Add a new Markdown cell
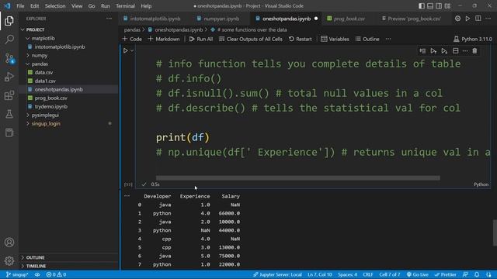This screenshot has height=279, width=497. click(164, 39)
